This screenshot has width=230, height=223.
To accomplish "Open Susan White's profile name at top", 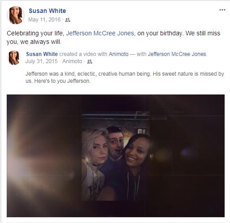I will 47,11.
